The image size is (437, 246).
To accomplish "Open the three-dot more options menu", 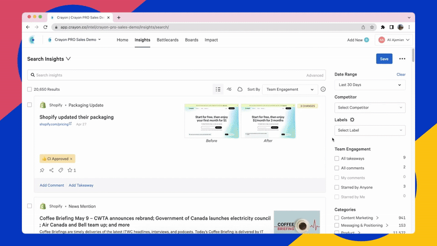I will click(x=402, y=59).
